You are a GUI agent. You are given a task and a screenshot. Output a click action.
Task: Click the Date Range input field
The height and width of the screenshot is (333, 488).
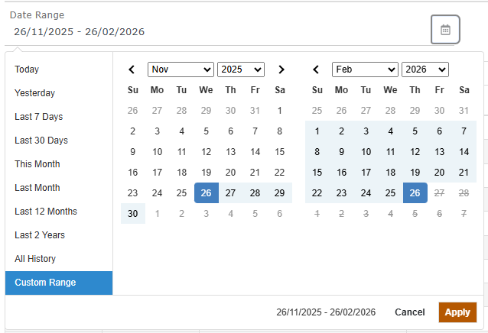pyautogui.click(x=214, y=31)
